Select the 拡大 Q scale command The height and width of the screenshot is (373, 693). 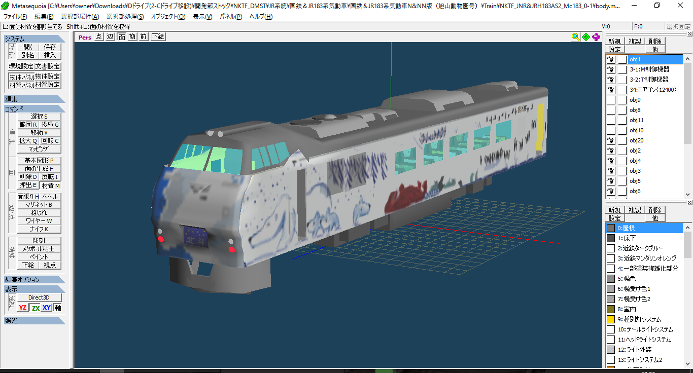28,141
